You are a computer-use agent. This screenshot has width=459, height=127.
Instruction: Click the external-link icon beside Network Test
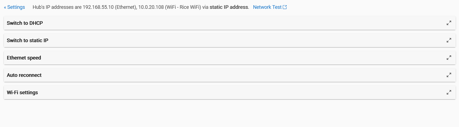tap(285, 7)
